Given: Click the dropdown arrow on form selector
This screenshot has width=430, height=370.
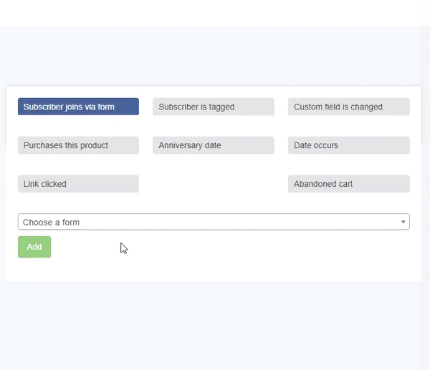Looking at the screenshot, I should click(x=403, y=222).
